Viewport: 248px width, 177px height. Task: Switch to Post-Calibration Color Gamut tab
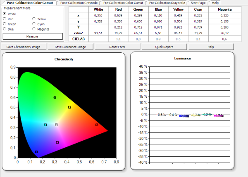(30, 3)
